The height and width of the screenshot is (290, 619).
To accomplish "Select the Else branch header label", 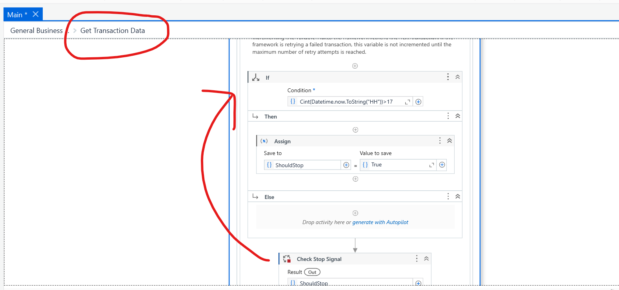I will 269,197.
